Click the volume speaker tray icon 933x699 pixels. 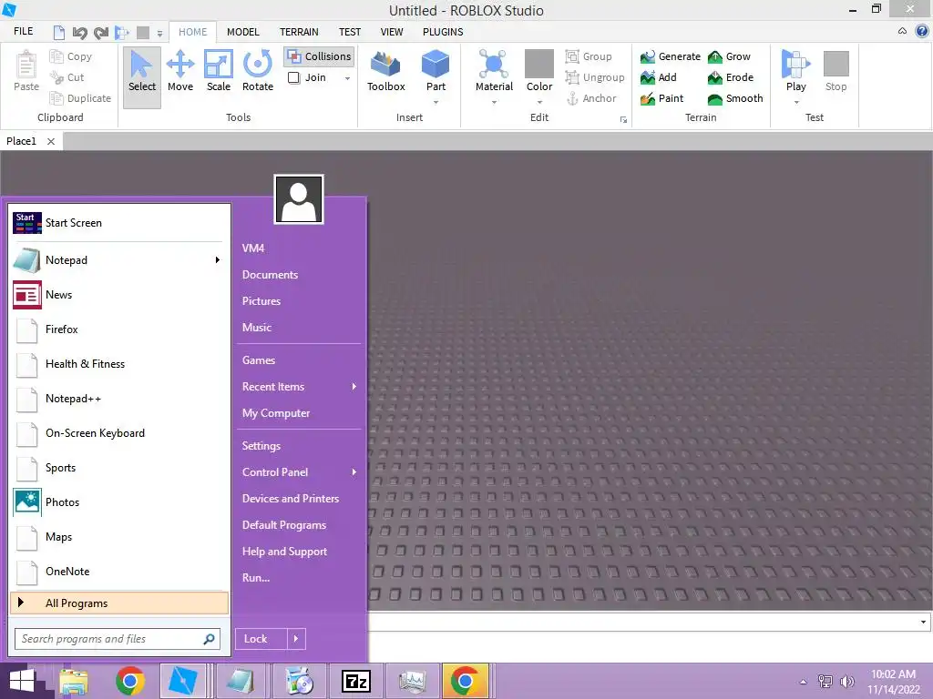[846, 681]
